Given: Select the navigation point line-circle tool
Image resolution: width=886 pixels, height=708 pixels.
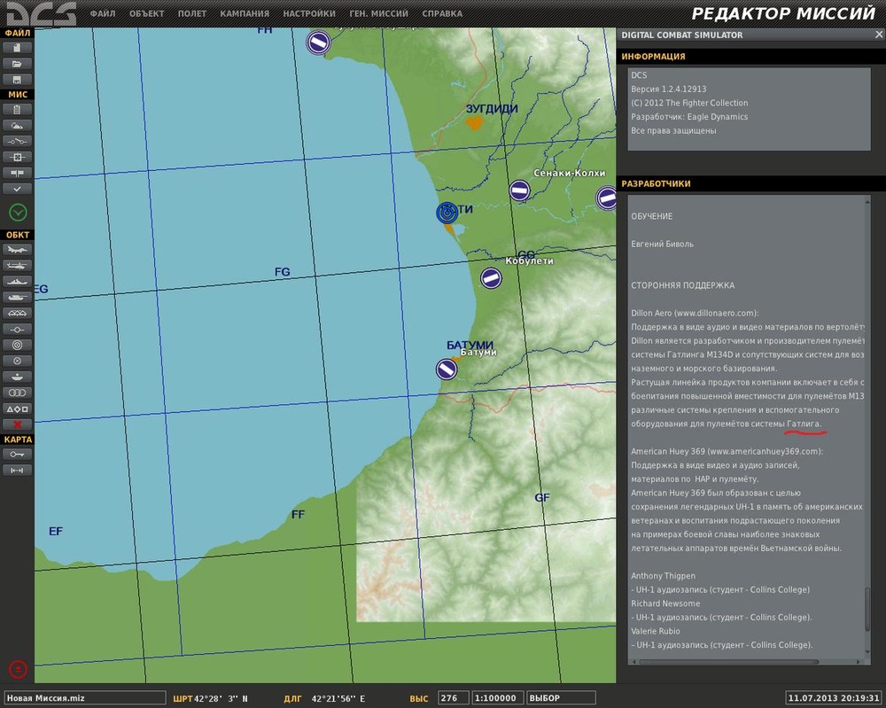Looking at the screenshot, I should 17,329.
